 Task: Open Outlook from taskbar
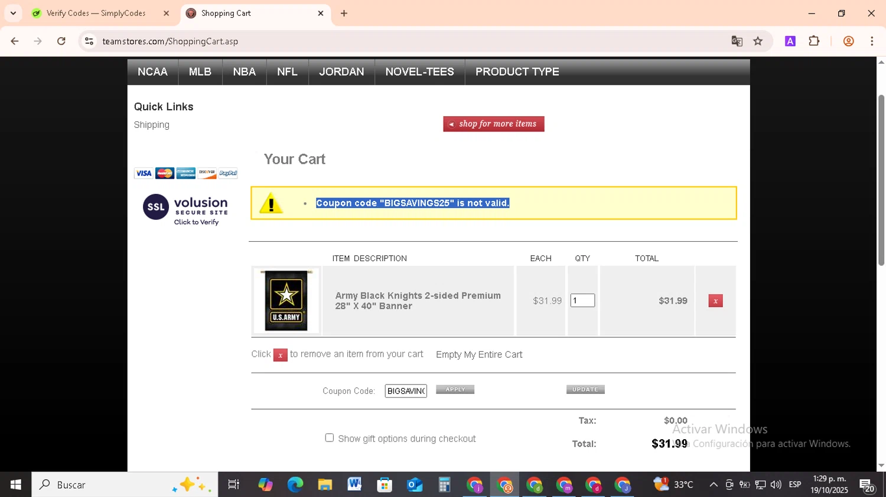click(x=415, y=485)
